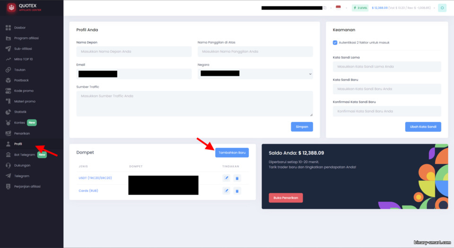Go to Sub-Afiliasi page

pos(23,49)
